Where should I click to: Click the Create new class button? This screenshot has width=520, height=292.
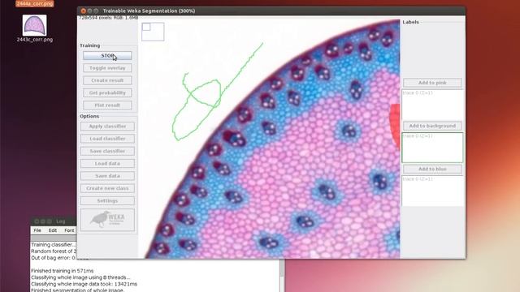[107, 188]
